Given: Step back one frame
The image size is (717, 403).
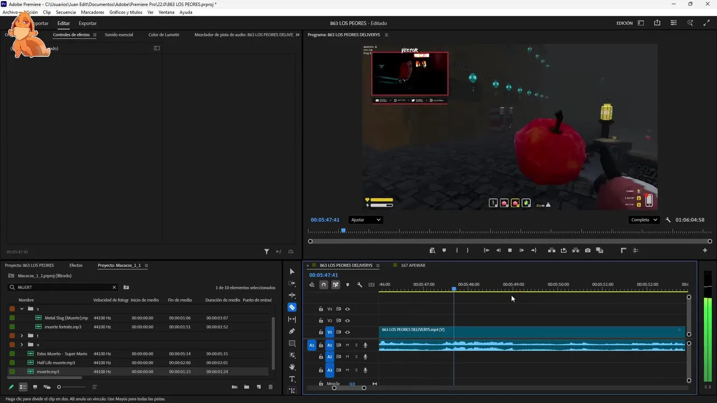Looking at the screenshot, I should tap(499, 250).
